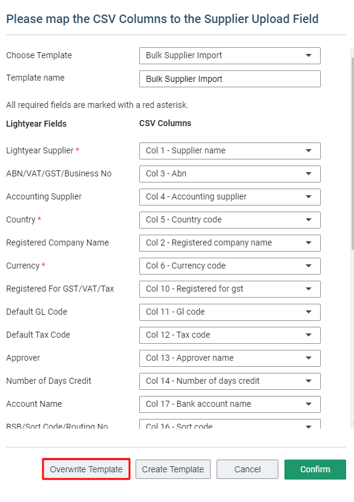The height and width of the screenshot is (502, 354).
Task: Change the Accounting Supplier column mapping
Action: click(x=230, y=197)
